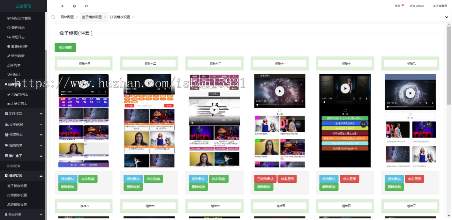
Task: Close the 盒子模板设置 tab with its x
Action: click(105, 17)
